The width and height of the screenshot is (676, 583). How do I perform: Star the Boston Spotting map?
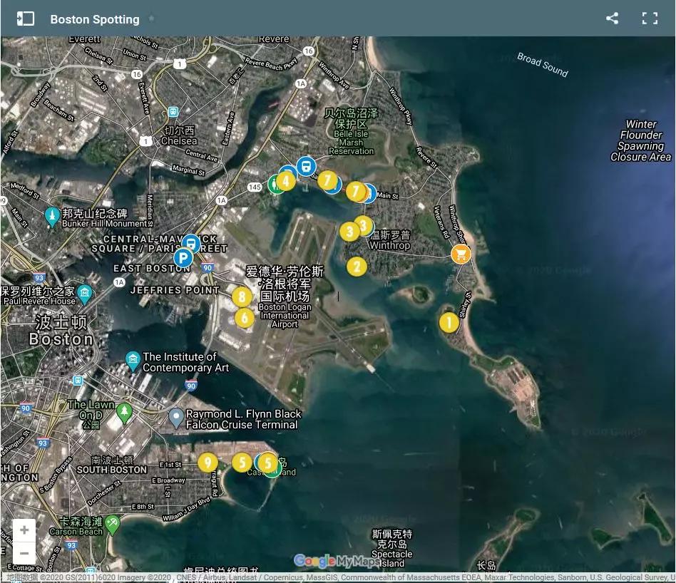tap(152, 19)
